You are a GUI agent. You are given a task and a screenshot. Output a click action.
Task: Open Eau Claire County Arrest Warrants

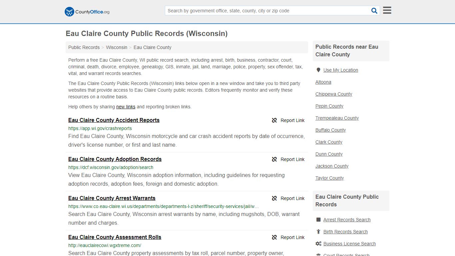(112, 198)
